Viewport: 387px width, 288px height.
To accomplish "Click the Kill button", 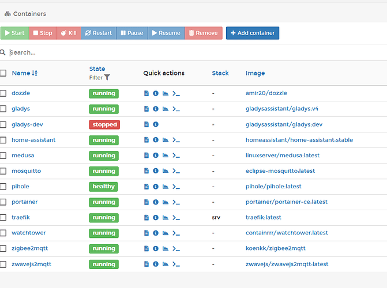I will click(x=69, y=33).
